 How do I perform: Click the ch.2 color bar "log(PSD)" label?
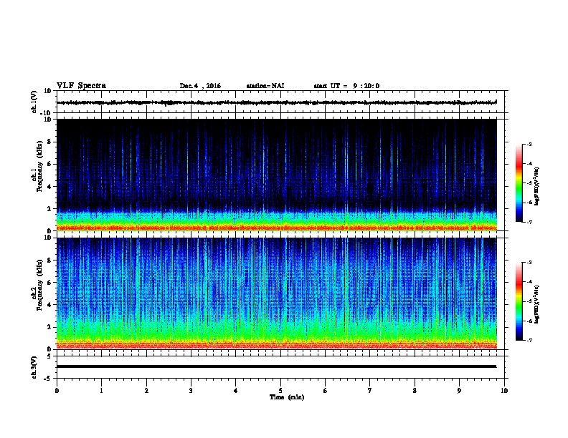coord(537,304)
